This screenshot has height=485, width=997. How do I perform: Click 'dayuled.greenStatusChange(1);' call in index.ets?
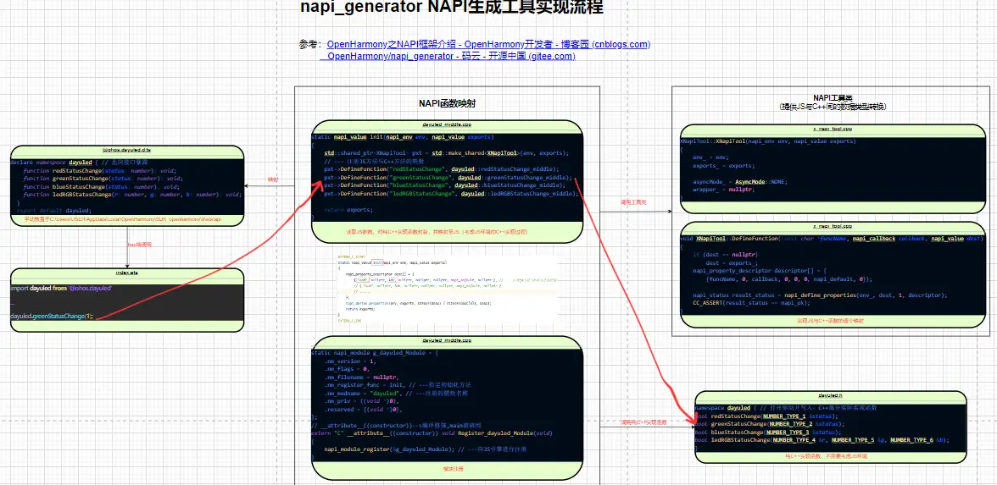[x=53, y=317]
